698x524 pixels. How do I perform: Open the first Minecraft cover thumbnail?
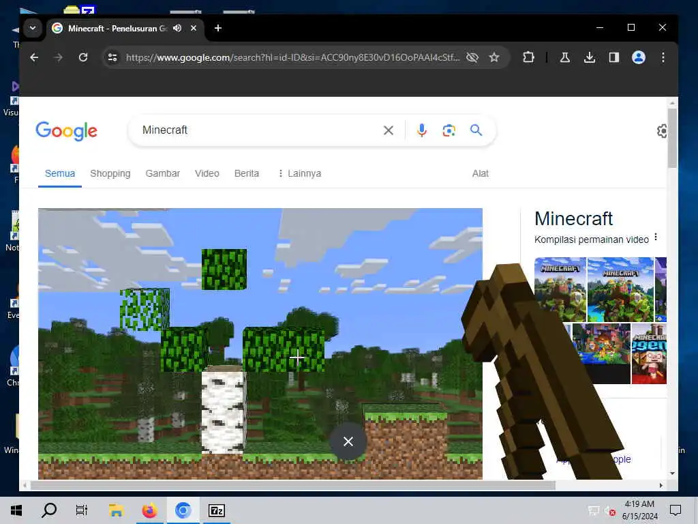tap(560, 289)
